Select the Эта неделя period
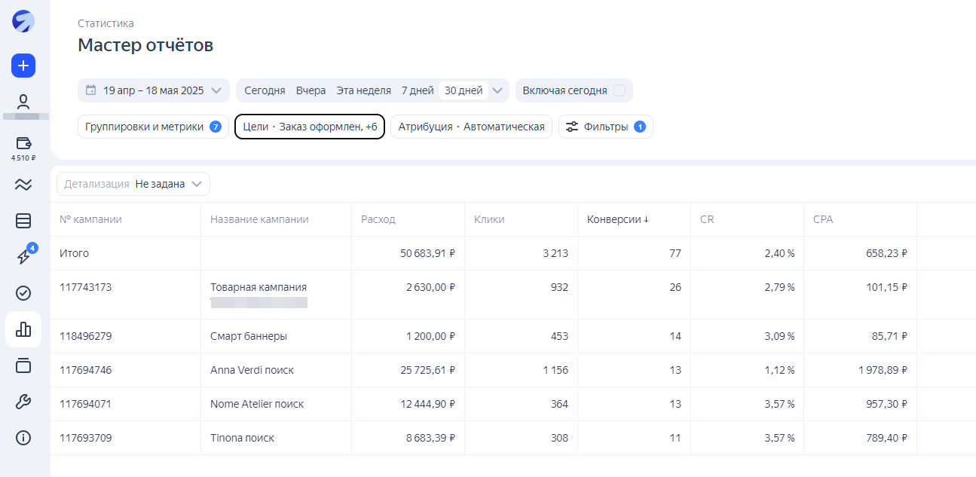This screenshot has width=976, height=477. pyautogui.click(x=363, y=90)
